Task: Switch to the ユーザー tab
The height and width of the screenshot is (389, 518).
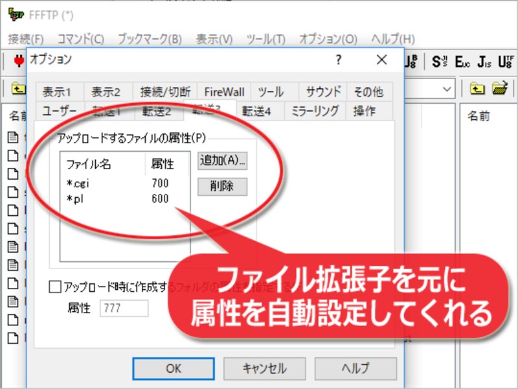Action: tap(60, 111)
